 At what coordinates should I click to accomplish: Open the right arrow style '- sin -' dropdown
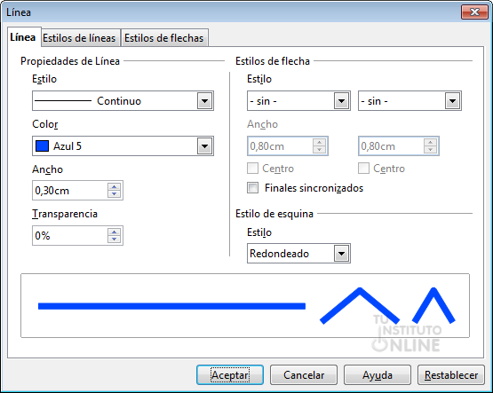pos(452,101)
